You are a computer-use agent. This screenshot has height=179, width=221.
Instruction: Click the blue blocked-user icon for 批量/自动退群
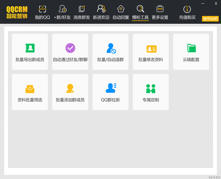point(111,48)
